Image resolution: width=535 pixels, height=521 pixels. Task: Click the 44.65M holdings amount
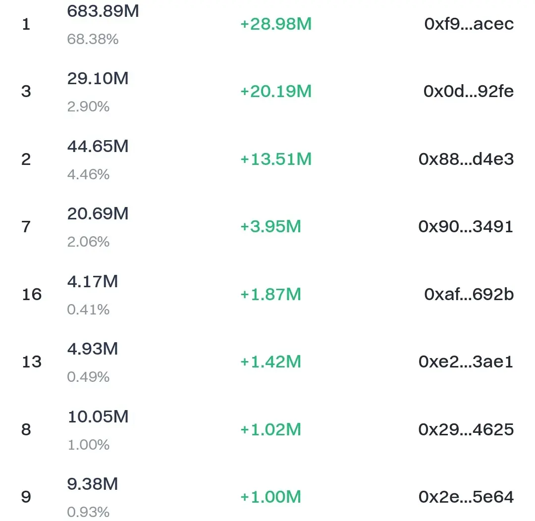(98, 146)
